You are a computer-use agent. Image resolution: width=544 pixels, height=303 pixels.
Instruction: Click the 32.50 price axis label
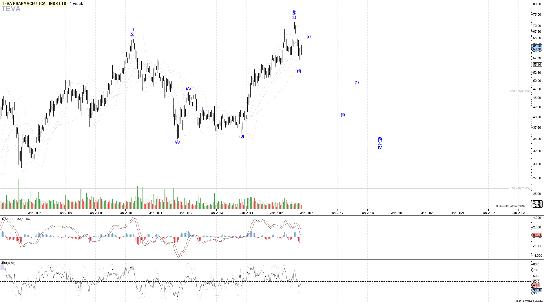click(537, 151)
